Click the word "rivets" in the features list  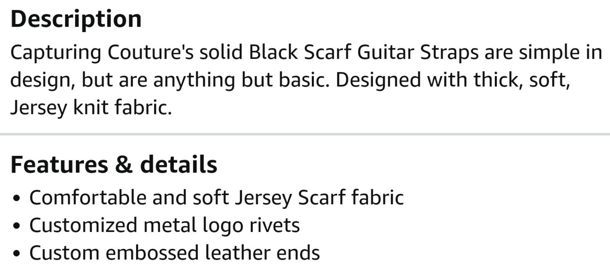[x=274, y=225]
